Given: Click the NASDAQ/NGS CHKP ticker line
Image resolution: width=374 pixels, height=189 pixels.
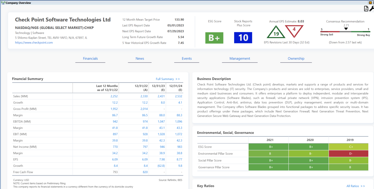Looking at the screenshot, I should (54, 28).
